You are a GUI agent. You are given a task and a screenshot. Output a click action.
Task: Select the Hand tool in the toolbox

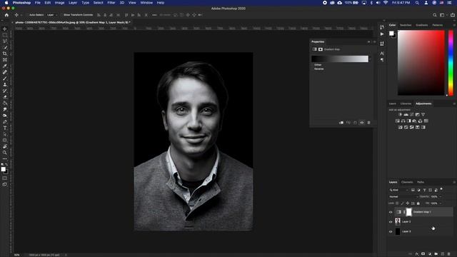tap(5, 146)
